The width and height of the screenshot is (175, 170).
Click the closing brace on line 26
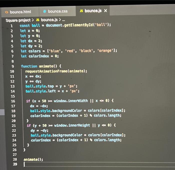(x=24, y=150)
